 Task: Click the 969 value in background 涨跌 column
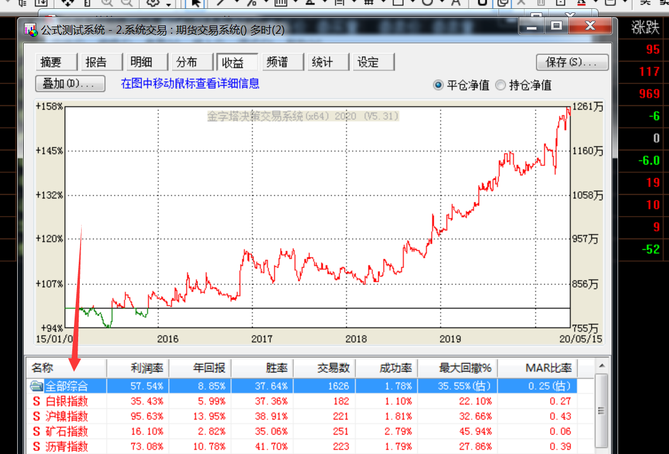pyautogui.click(x=649, y=94)
